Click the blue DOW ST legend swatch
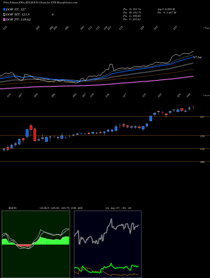Image resolution: width=210 pixels, height=278 pixels. [4, 9]
